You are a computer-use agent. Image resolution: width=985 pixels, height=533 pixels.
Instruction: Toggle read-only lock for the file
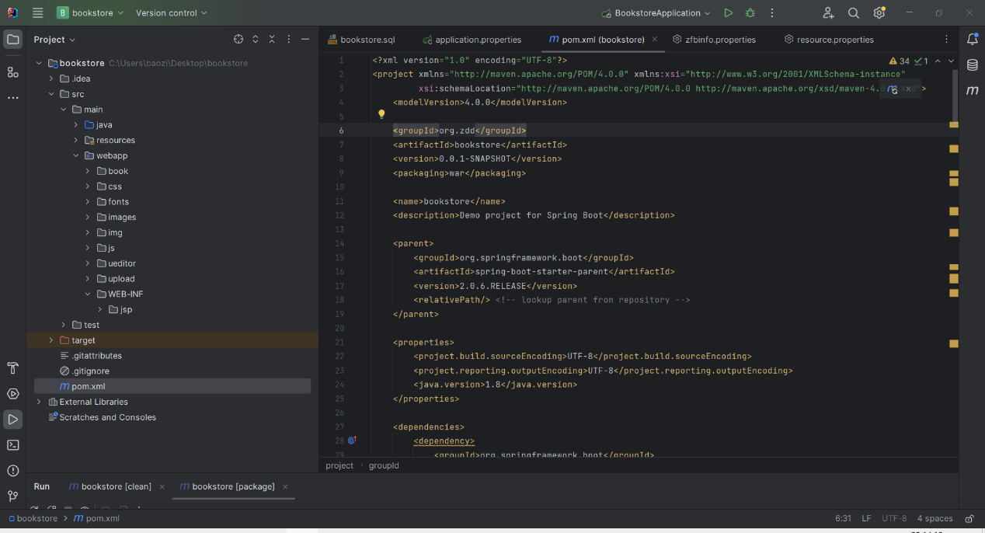969,518
